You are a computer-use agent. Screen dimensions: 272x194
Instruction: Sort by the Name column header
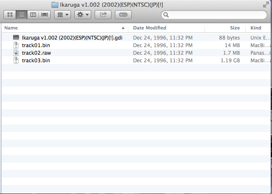click(65, 28)
